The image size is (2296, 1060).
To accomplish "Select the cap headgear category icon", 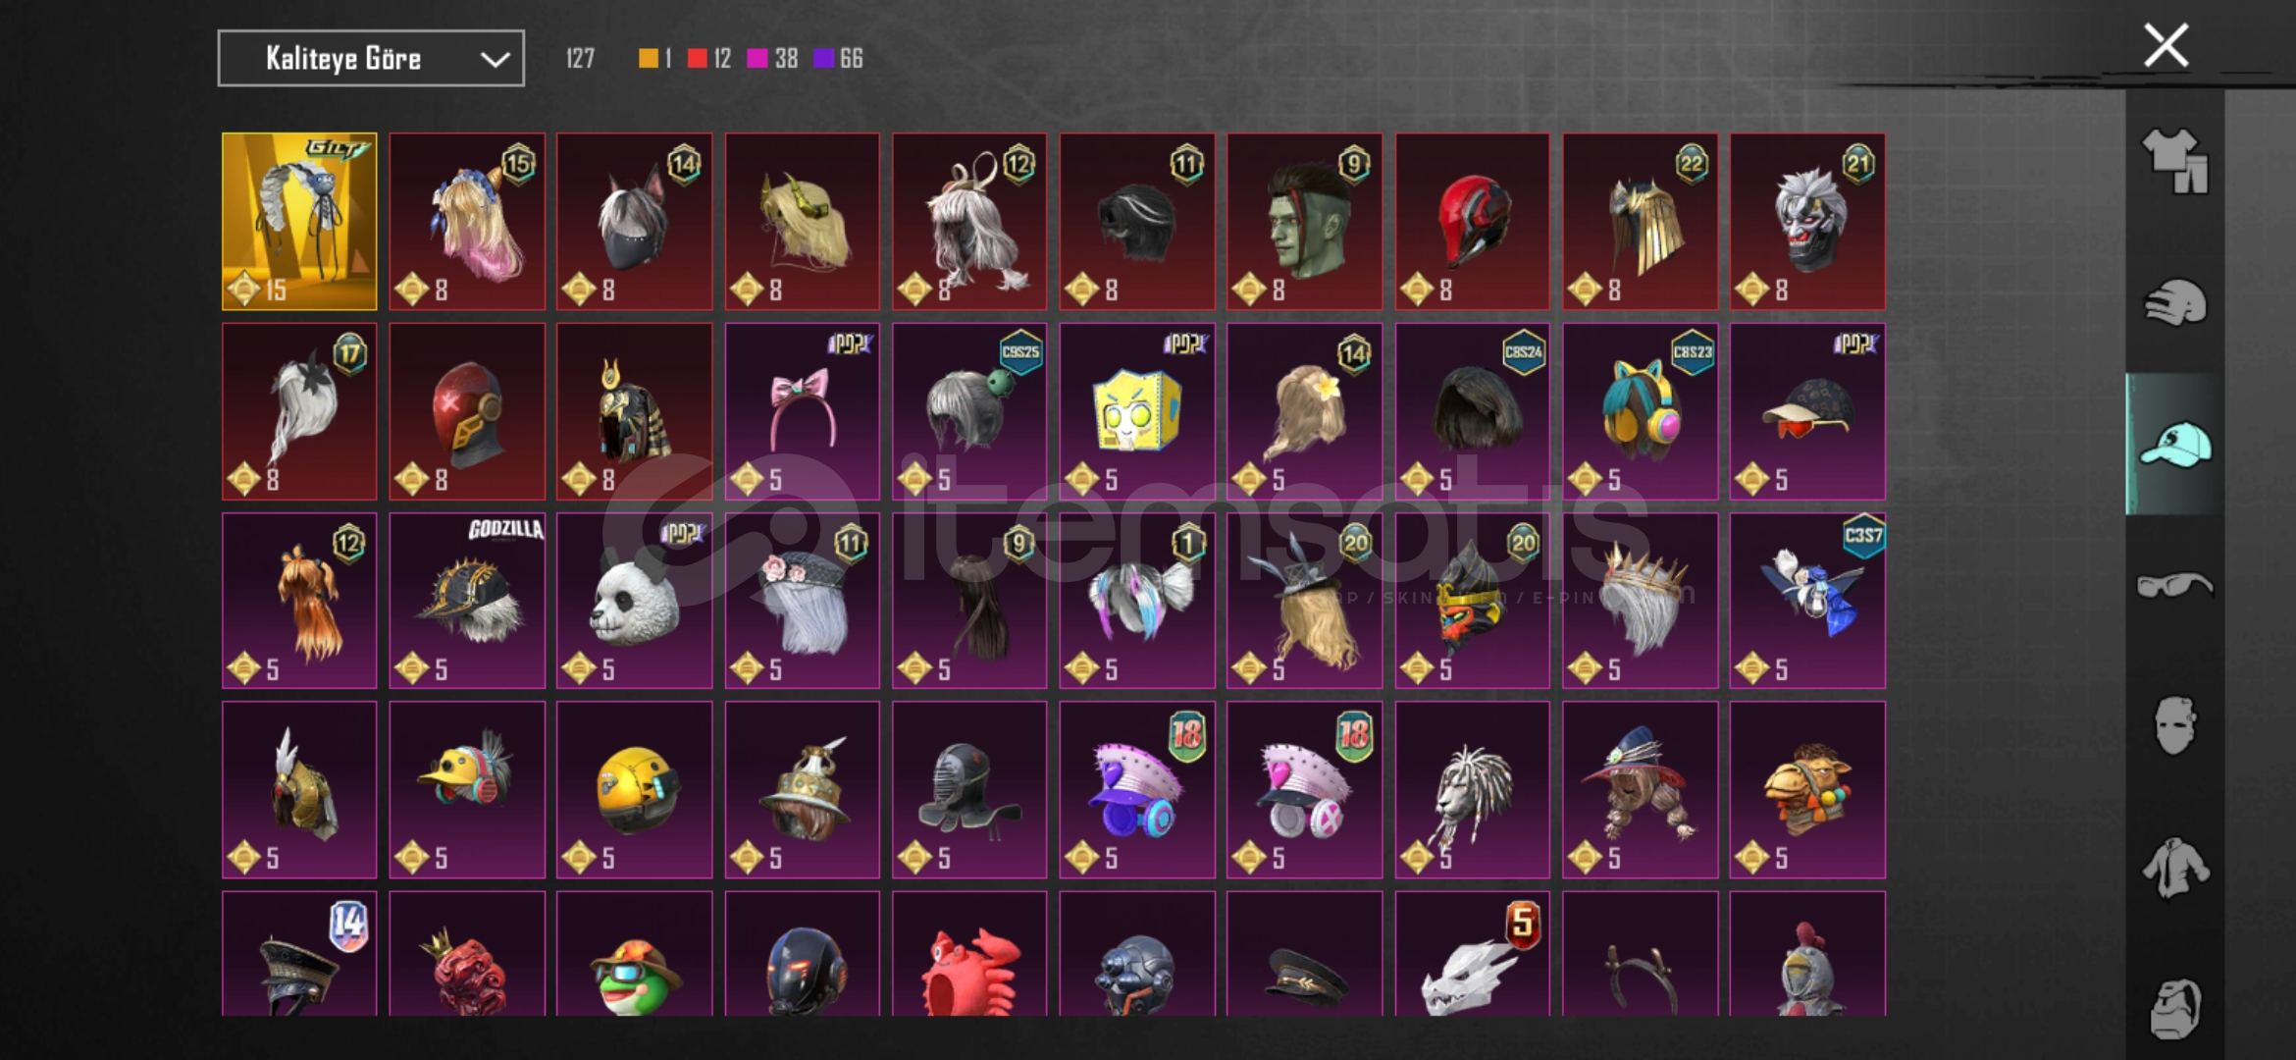I will [x=2174, y=444].
